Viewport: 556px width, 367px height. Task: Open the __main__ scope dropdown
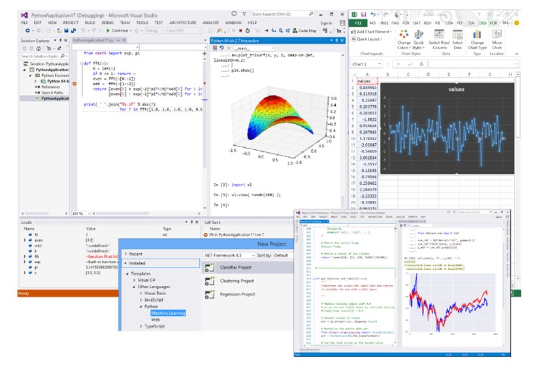[x=272, y=48]
